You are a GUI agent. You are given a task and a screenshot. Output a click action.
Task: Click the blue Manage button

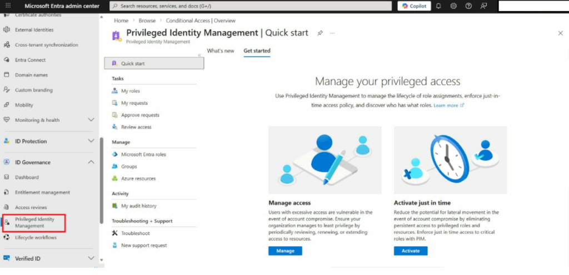[x=285, y=251]
